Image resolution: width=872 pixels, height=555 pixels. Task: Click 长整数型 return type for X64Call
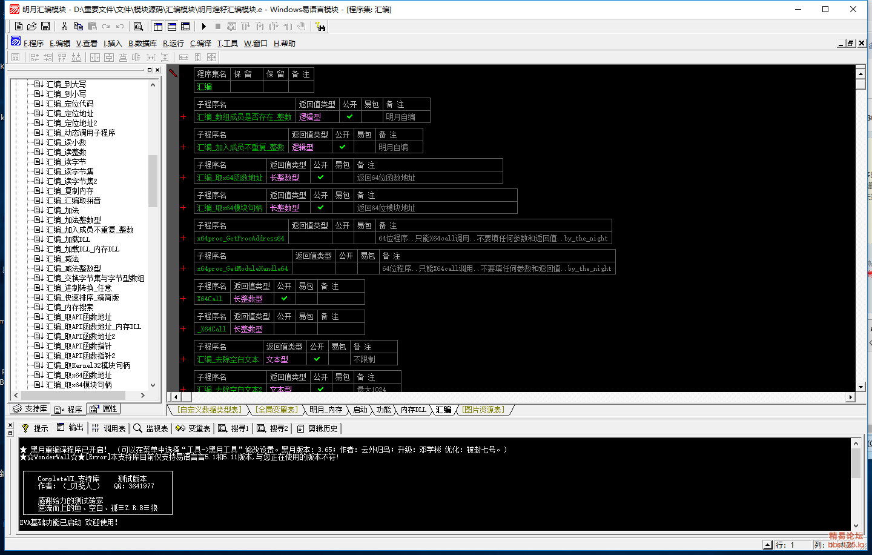(x=248, y=298)
